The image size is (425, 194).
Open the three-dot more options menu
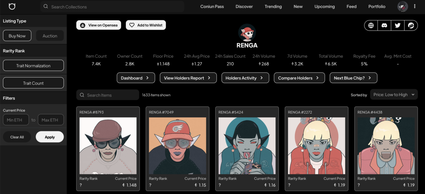click(x=415, y=6)
